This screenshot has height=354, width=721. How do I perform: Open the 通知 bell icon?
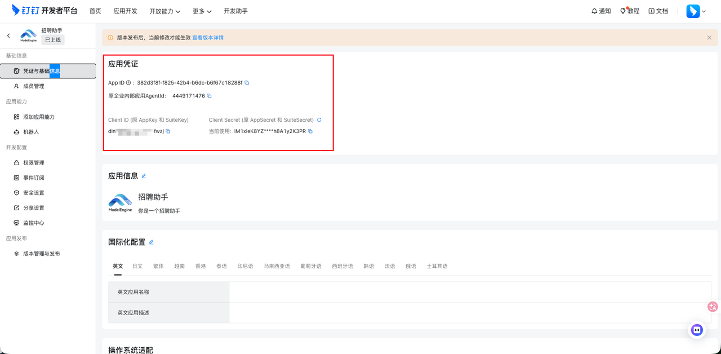coord(594,11)
